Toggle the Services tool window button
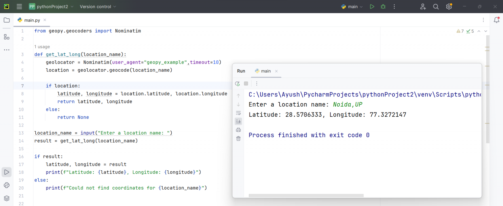503x206 pixels. (7, 198)
